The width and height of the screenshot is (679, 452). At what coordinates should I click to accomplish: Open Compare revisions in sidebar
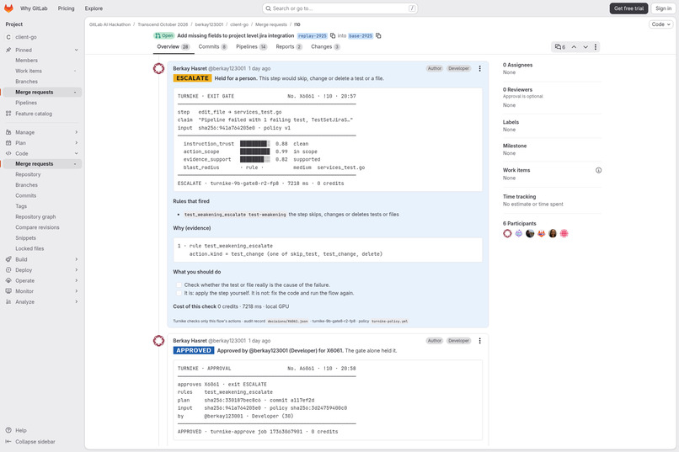point(37,227)
